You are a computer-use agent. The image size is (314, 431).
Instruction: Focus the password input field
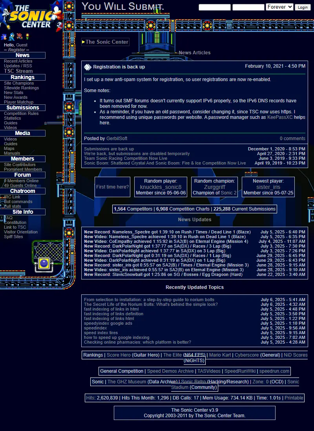[x=248, y=7]
